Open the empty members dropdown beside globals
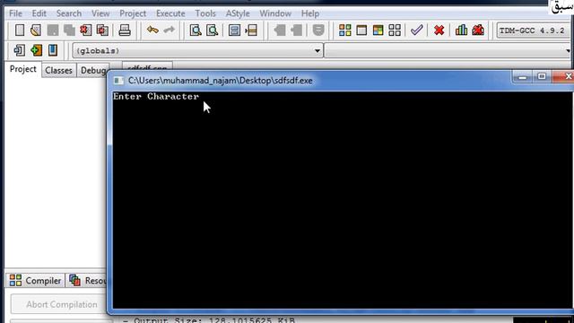 tap(448, 51)
